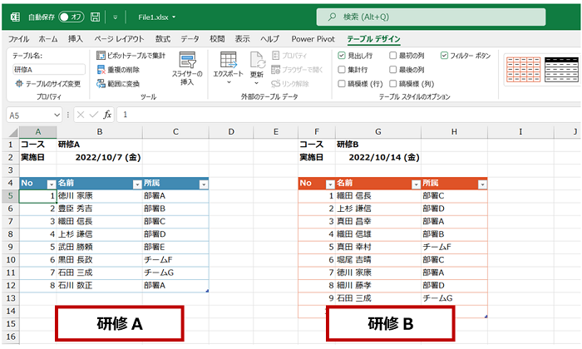The image size is (582, 349).
Task: Click Convert to Range (範囲に変換)
Action: click(101, 84)
